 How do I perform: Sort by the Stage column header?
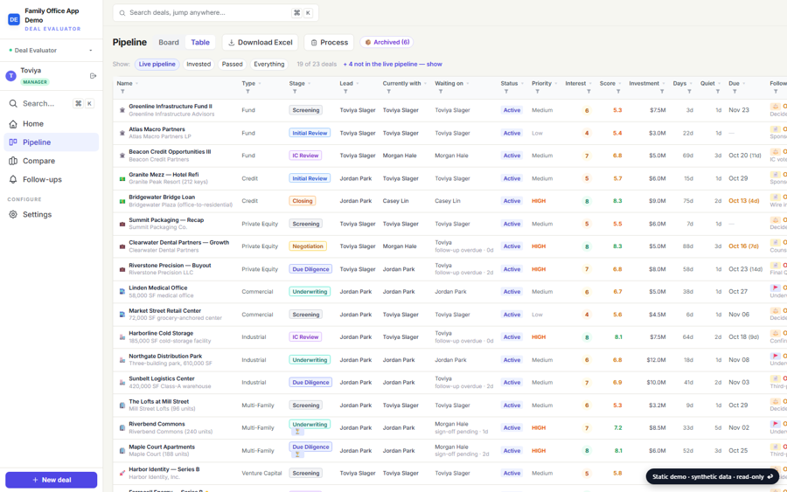coord(297,83)
